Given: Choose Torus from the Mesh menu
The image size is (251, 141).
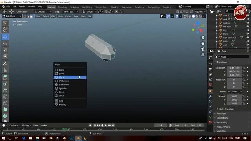Looking at the screenshot, I should click(70, 96).
